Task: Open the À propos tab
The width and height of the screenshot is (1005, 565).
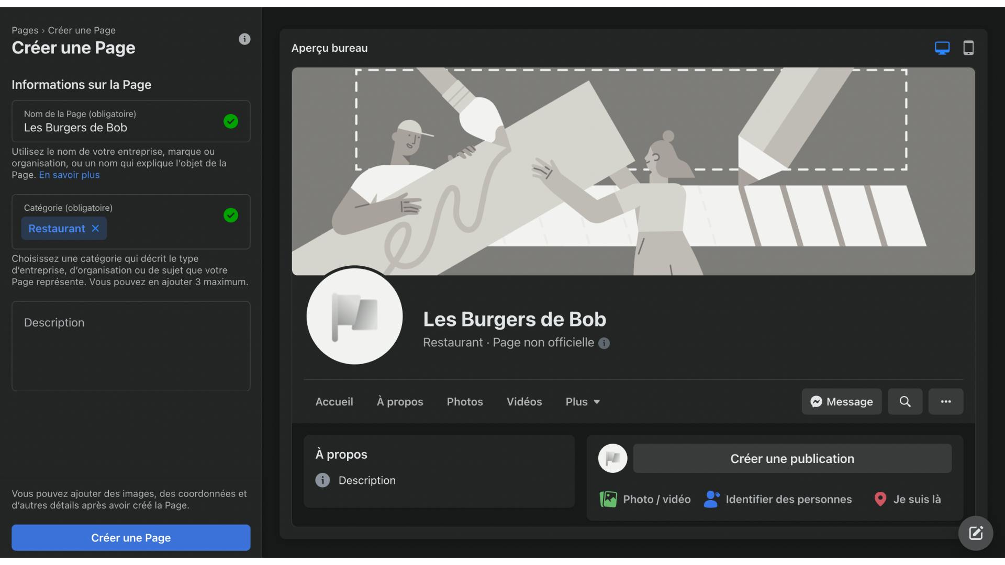Action: pyautogui.click(x=400, y=402)
